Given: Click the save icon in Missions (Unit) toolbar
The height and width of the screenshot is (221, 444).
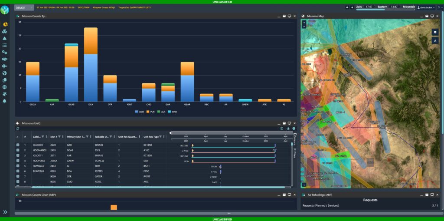Looking at the screenshot, I should [x=282, y=129].
